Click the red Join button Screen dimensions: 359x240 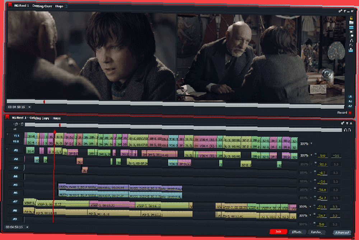coord(279,232)
